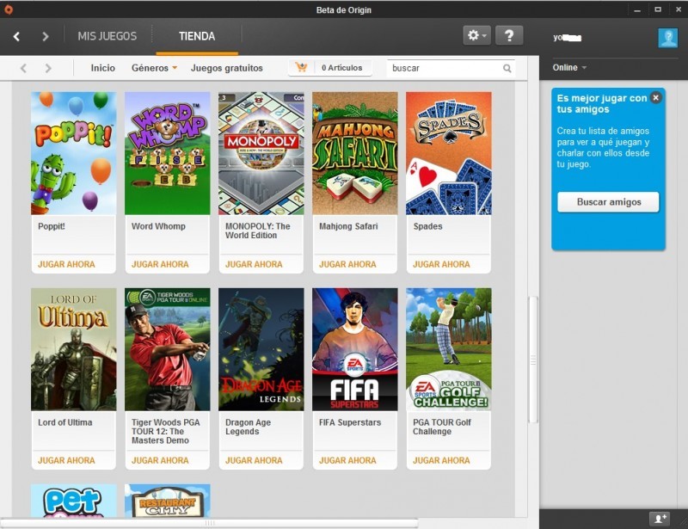
Task: Click the user avatar picture
Action: click(x=668, y=38)
